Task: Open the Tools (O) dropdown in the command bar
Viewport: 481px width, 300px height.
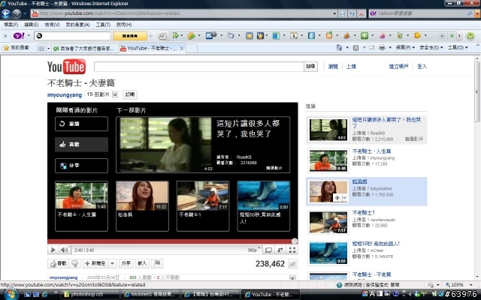Action: (x=458, y=47)
